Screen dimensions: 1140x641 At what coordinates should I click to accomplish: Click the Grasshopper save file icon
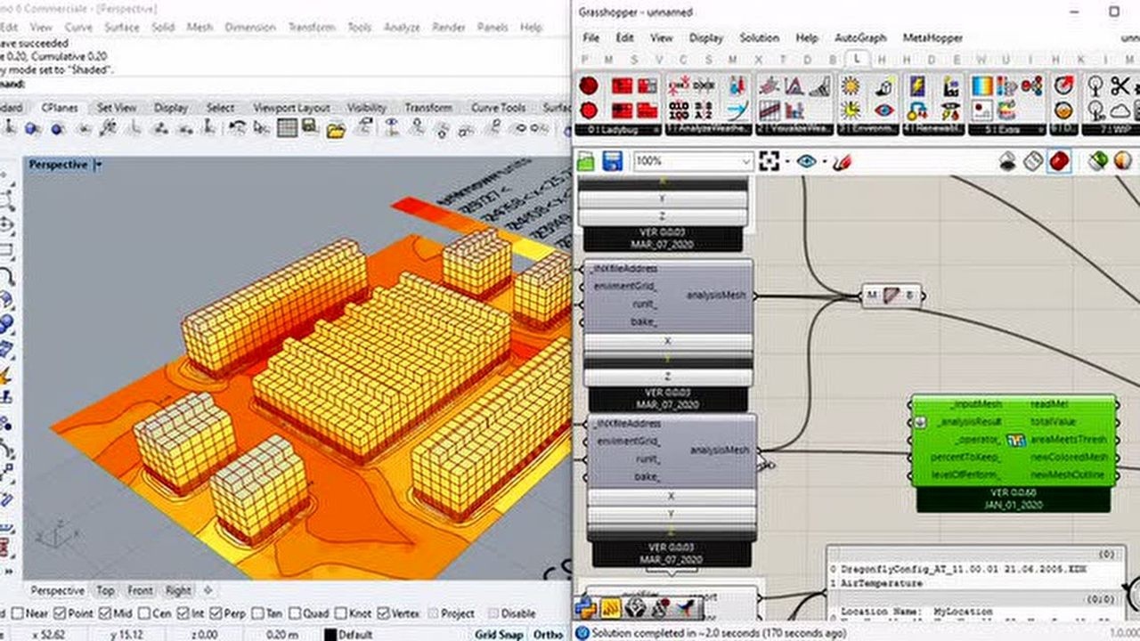point(612,161)
